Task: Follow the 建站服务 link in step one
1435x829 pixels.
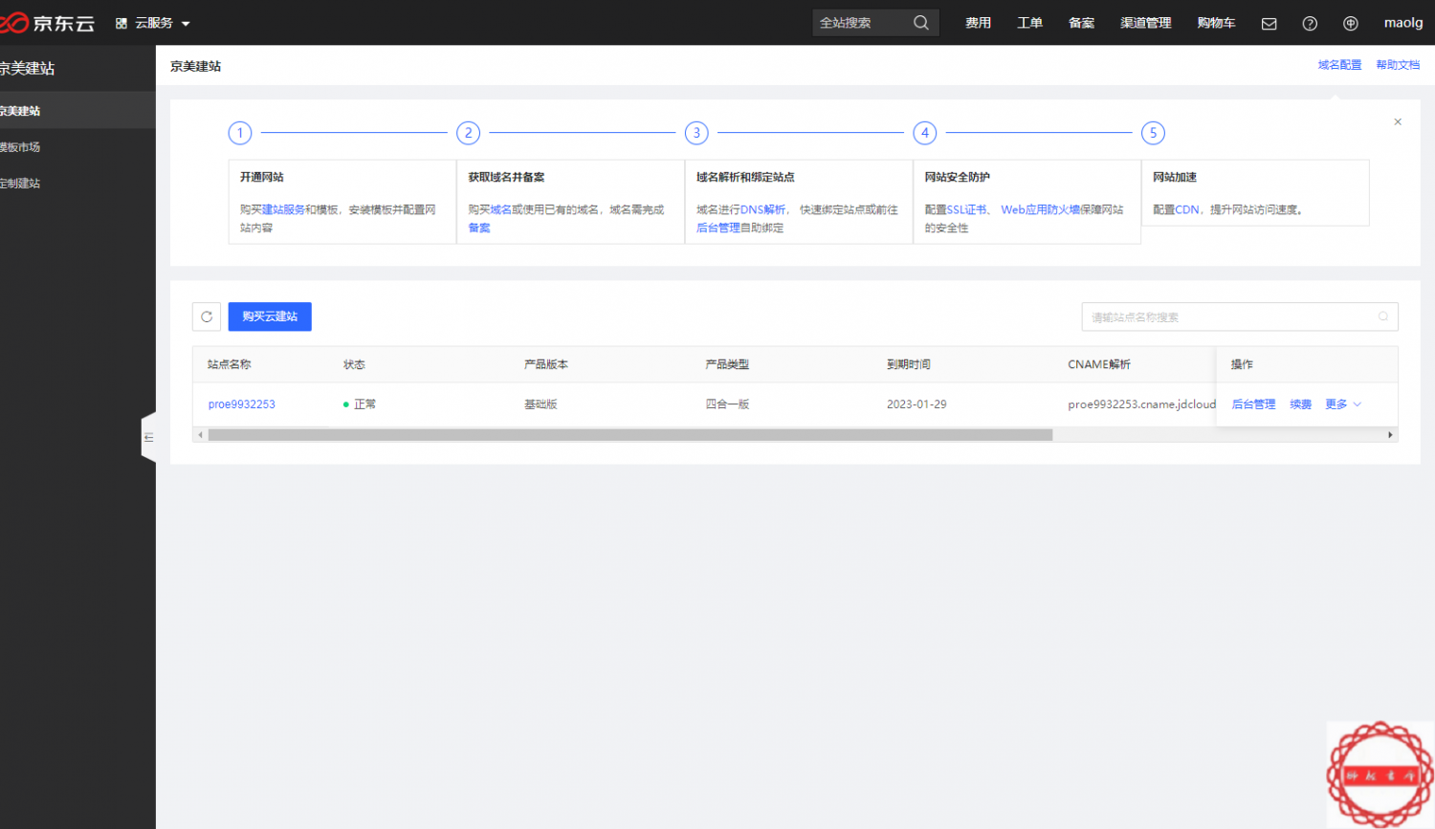Action: [x=283, y=209]
